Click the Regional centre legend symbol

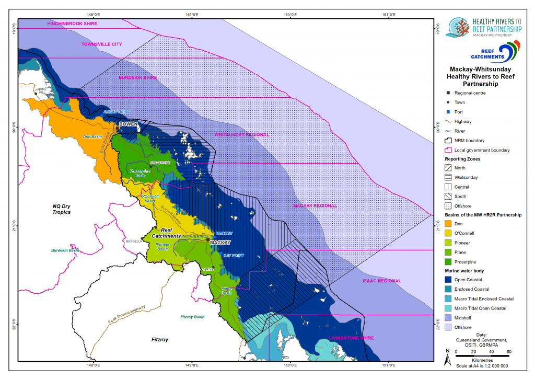click(x=448, y=93)
